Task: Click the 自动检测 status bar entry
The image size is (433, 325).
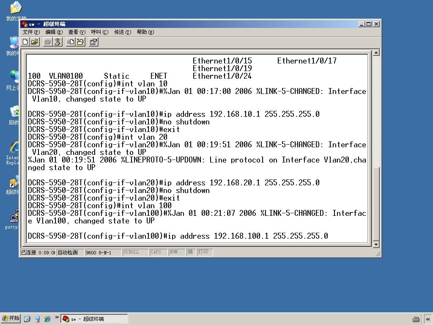Action: tap(70, 252)
